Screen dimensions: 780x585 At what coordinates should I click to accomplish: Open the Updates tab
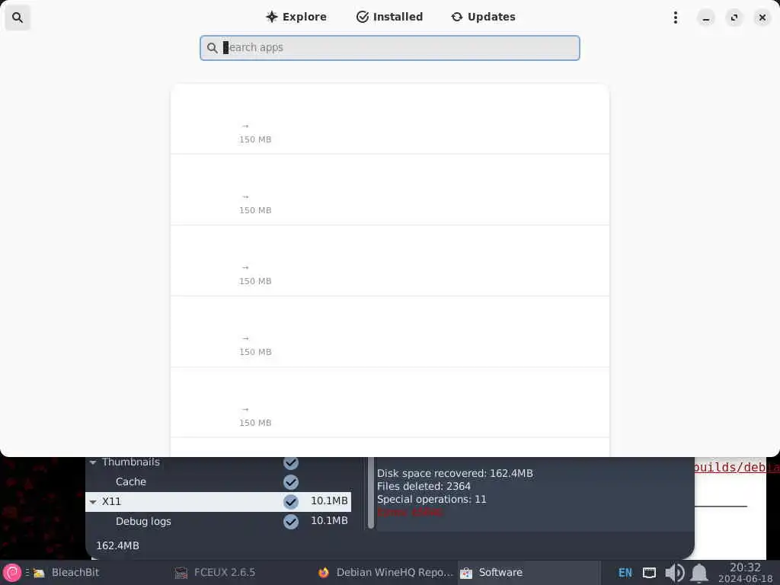[483, 17]
